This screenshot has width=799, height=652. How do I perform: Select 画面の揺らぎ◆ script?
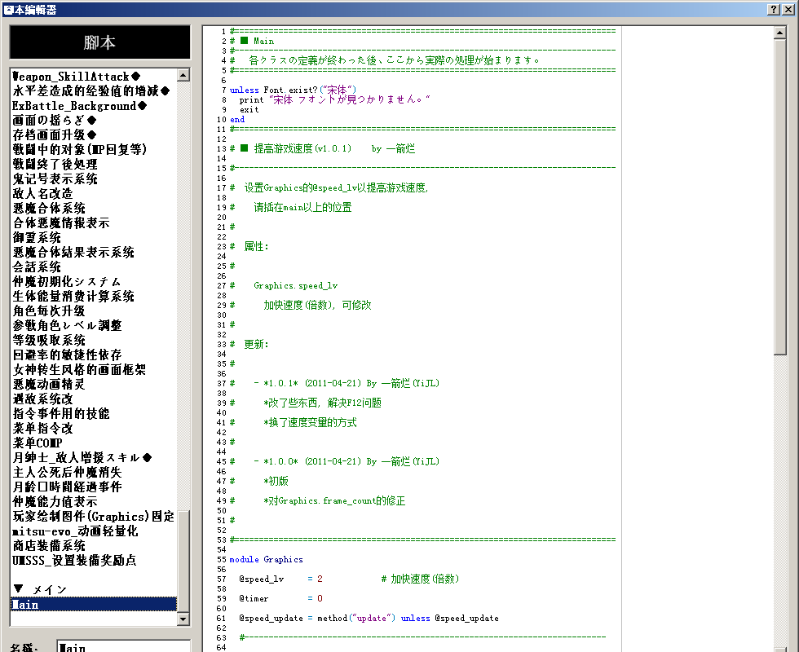(x=94, y=121)
